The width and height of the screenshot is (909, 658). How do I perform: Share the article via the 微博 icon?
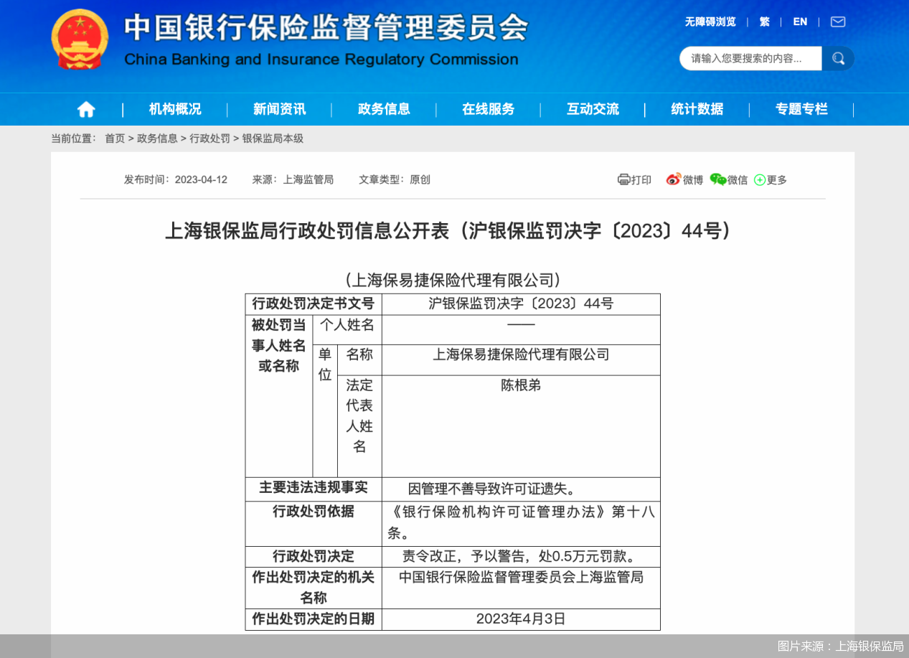pos(674,180)
